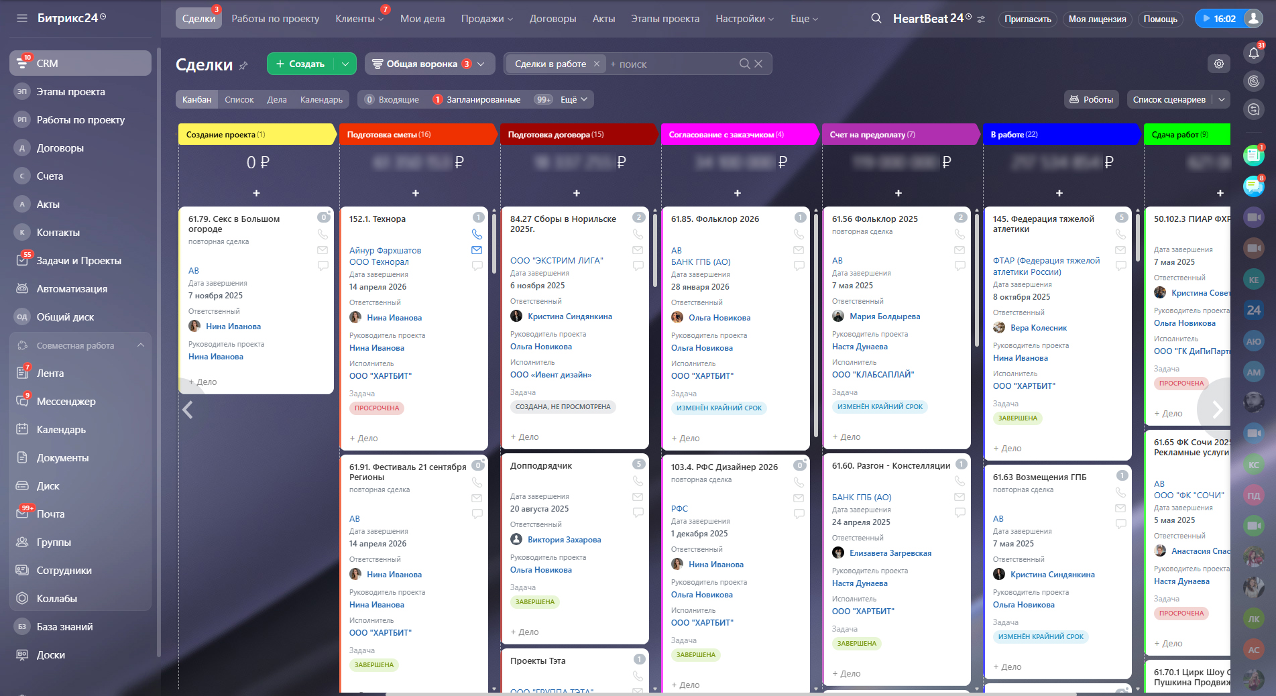Open kanban settings via the gear icon
The height and width of the screenshot is (696, 1276).
(1219, 64)
